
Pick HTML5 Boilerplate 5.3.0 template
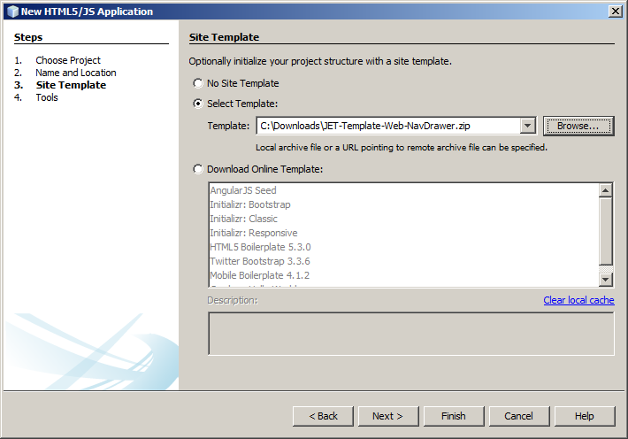[403, 247]
